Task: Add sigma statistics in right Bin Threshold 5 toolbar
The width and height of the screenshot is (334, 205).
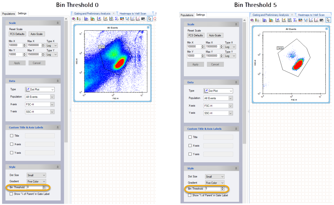Action: (295, 20)
